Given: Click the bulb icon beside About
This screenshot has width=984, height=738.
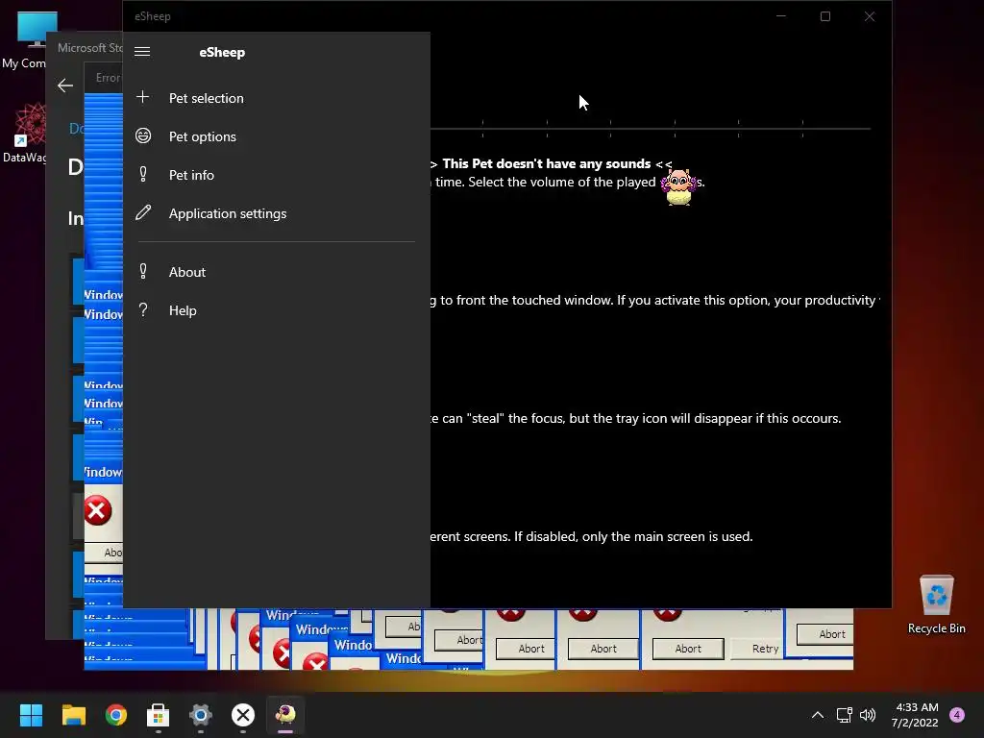Looking at the screenshot, I should tap(143, 271).
